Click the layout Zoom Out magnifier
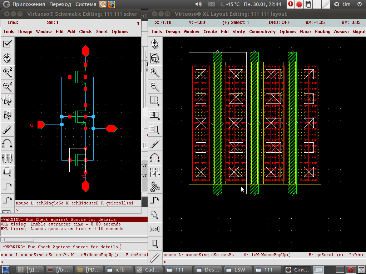Image resolution: width=366 pixels, height=274 pixels. 154,86
